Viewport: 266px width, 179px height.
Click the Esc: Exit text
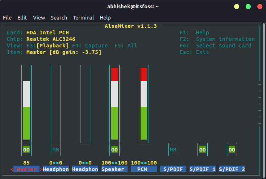194,52
